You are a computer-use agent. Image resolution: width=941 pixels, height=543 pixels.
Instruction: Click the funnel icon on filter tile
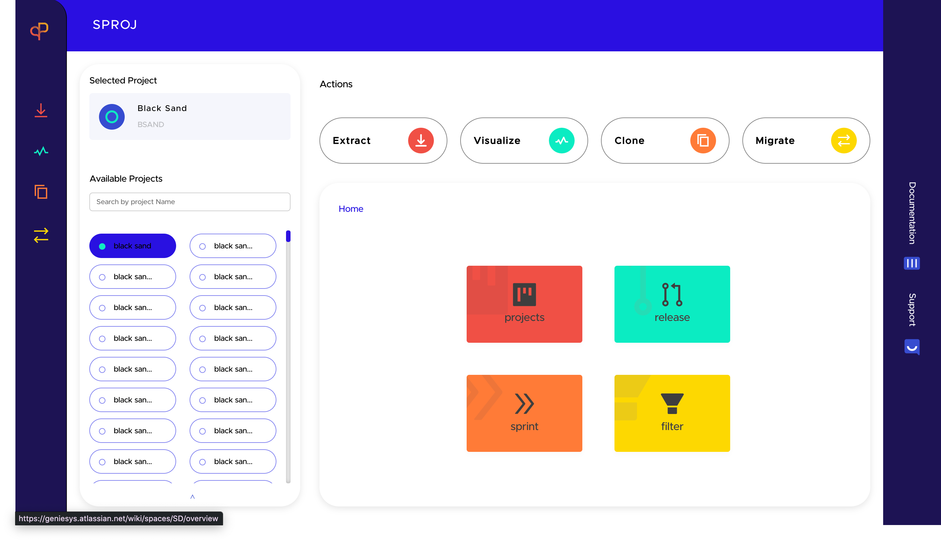tap(672, 403)
